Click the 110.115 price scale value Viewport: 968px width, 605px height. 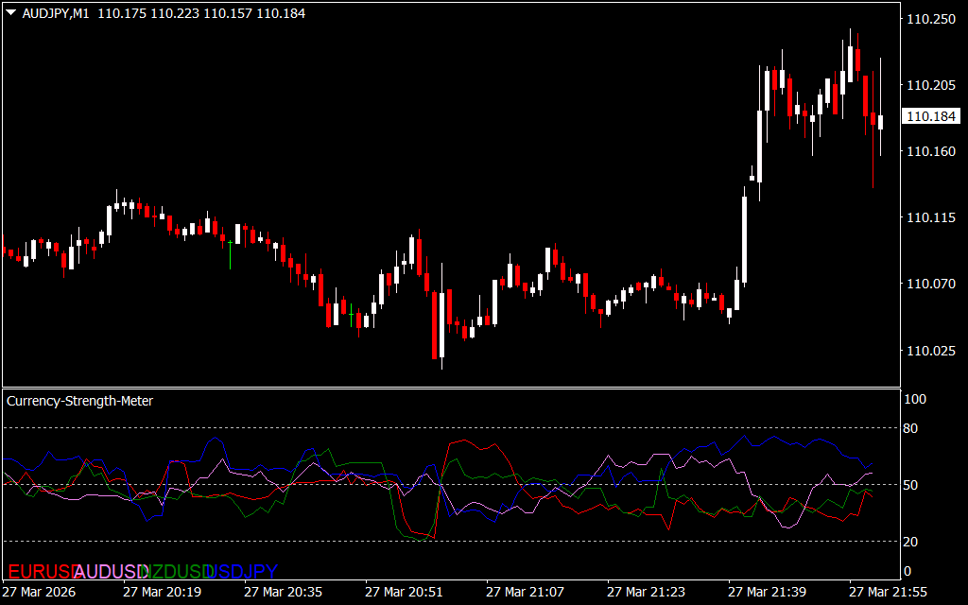coord(930,217)
